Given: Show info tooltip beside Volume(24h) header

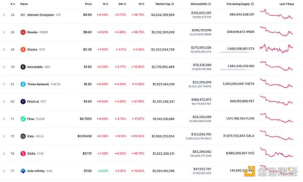Looking at the screenshot, I should tap(210, 4).
